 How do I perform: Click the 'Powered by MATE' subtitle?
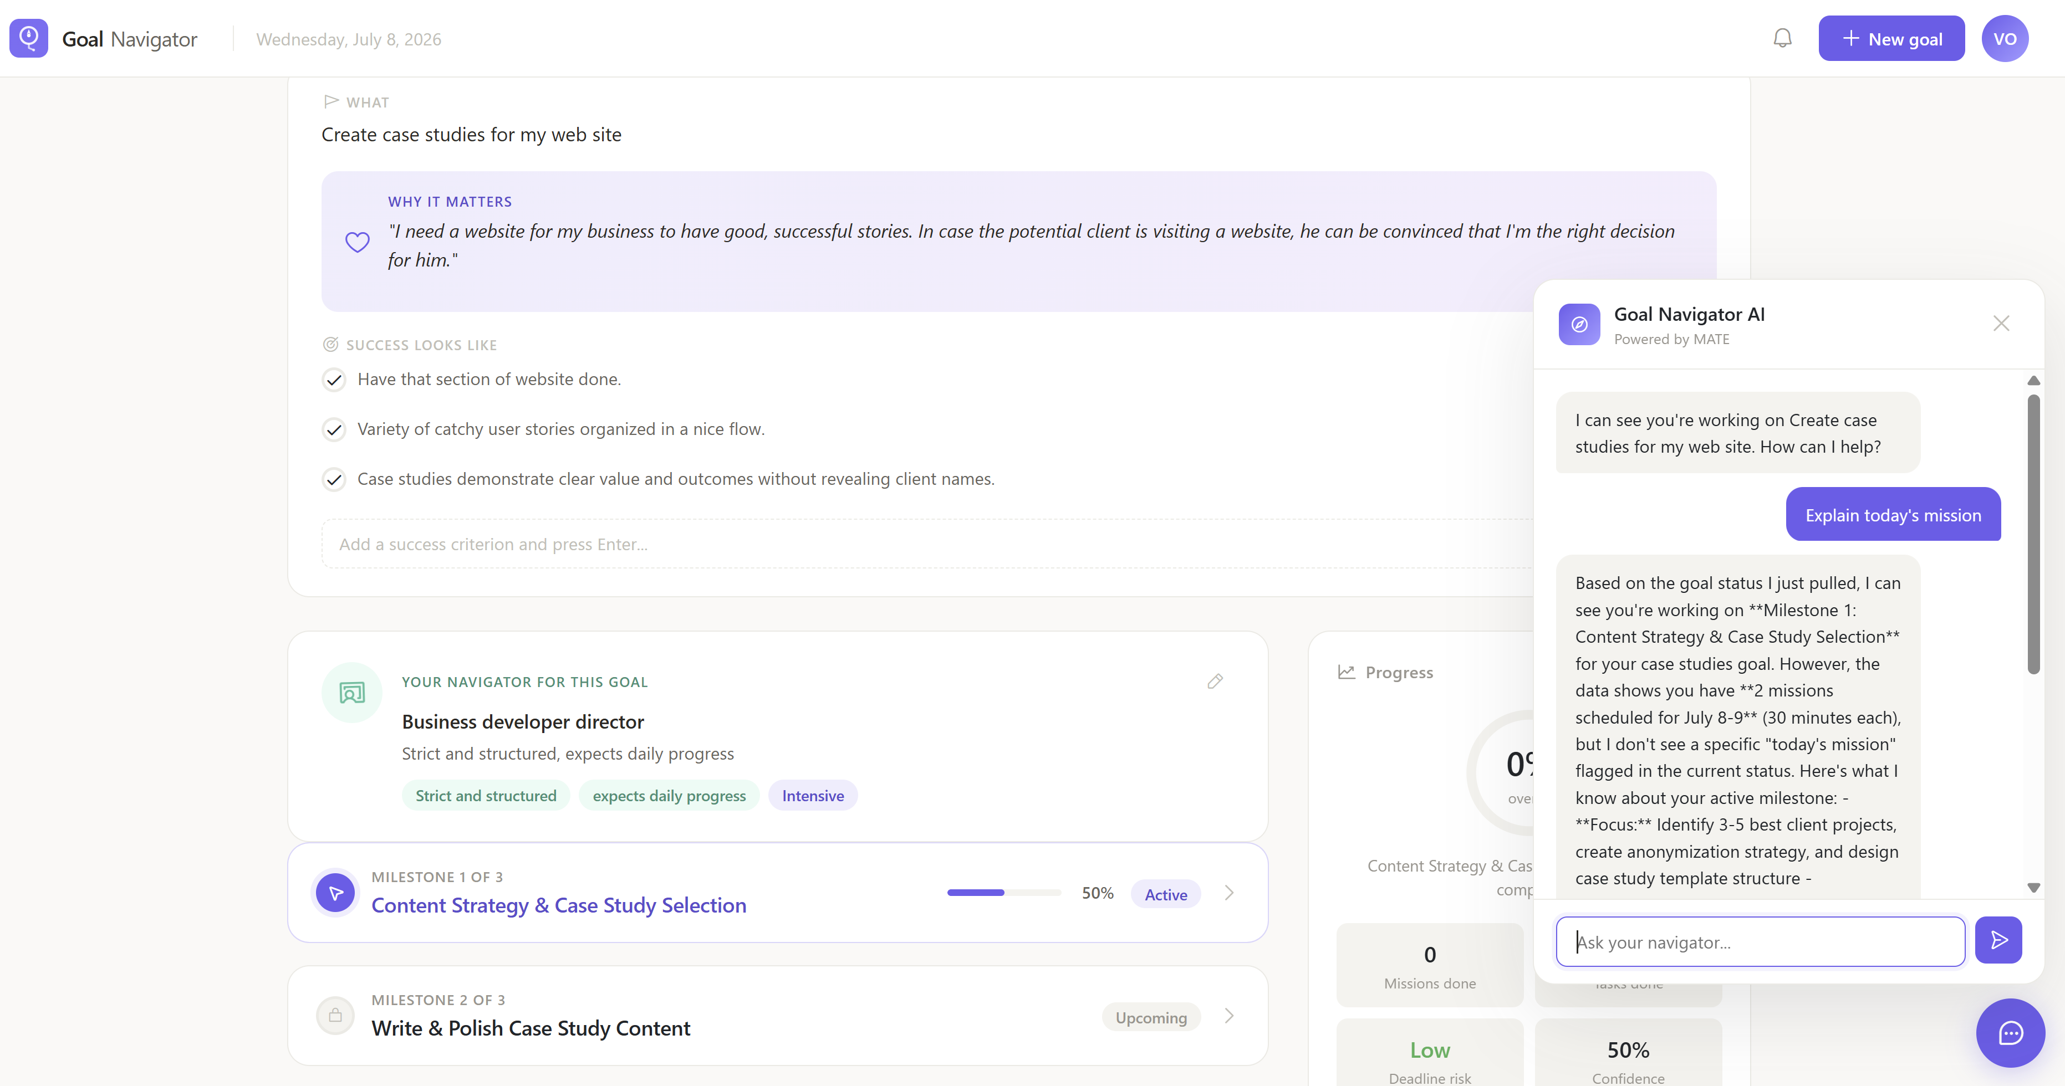(1671, 339)
